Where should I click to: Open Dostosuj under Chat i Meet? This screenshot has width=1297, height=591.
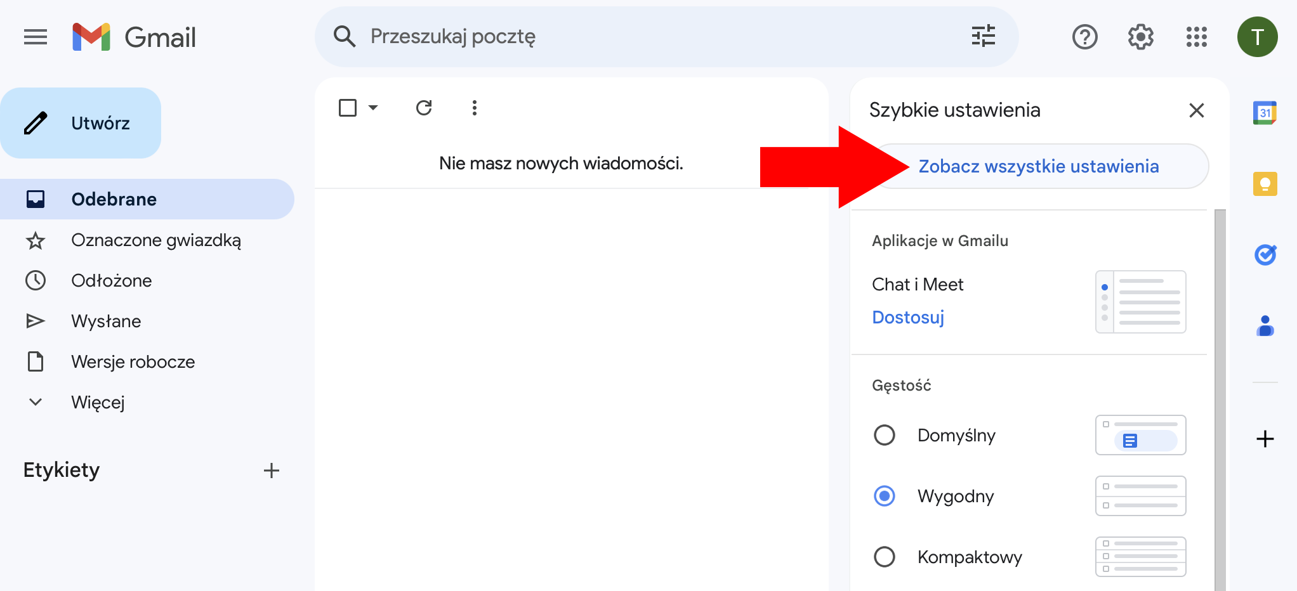coord(907,317)
